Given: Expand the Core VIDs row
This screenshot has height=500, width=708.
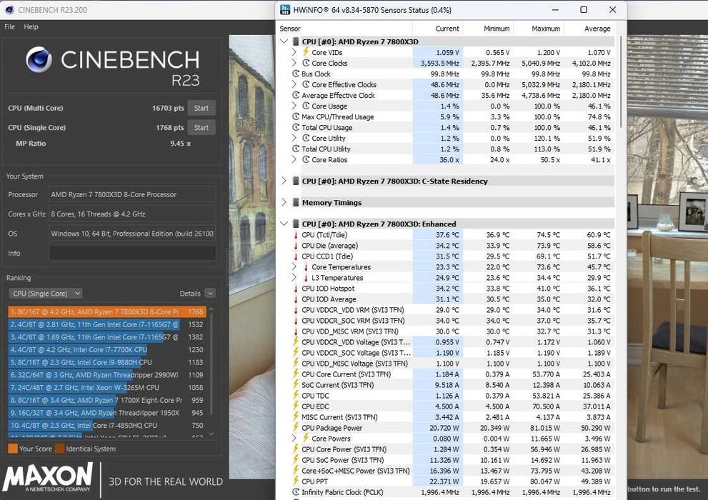Looking at the screenshot, I should click(294, 52).
